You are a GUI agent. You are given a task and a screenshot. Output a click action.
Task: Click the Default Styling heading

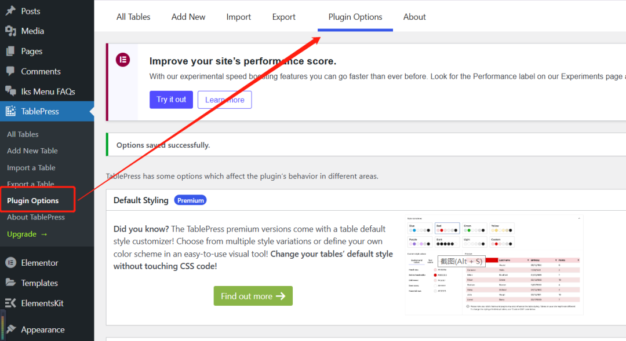[x=141, y=200]
